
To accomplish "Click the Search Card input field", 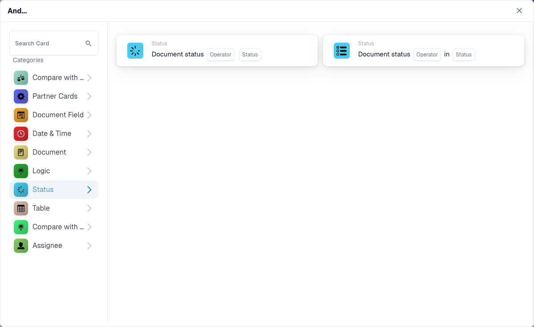I will [54, 43].
